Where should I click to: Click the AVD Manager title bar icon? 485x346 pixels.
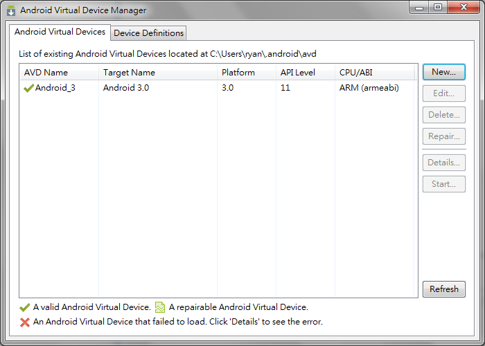coord(11,10)
